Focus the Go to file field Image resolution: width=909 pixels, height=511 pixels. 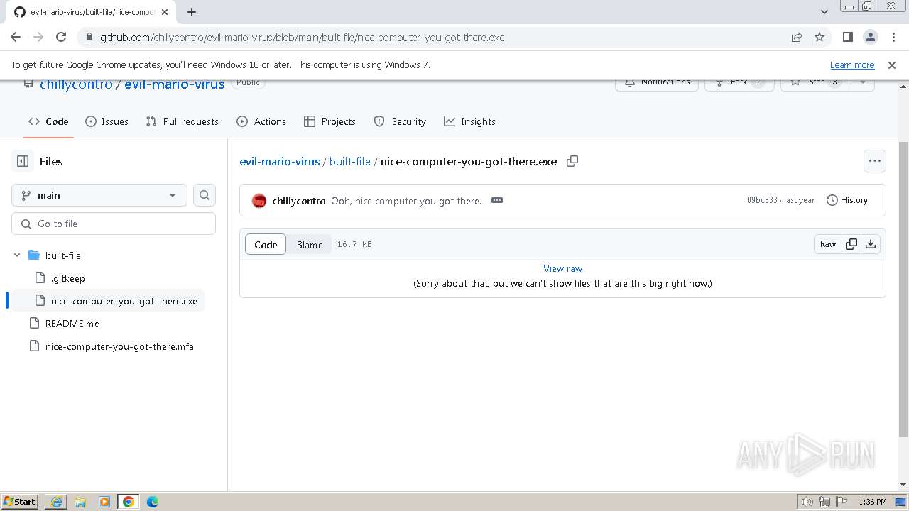pyautogui.click(x=114, y=224)
